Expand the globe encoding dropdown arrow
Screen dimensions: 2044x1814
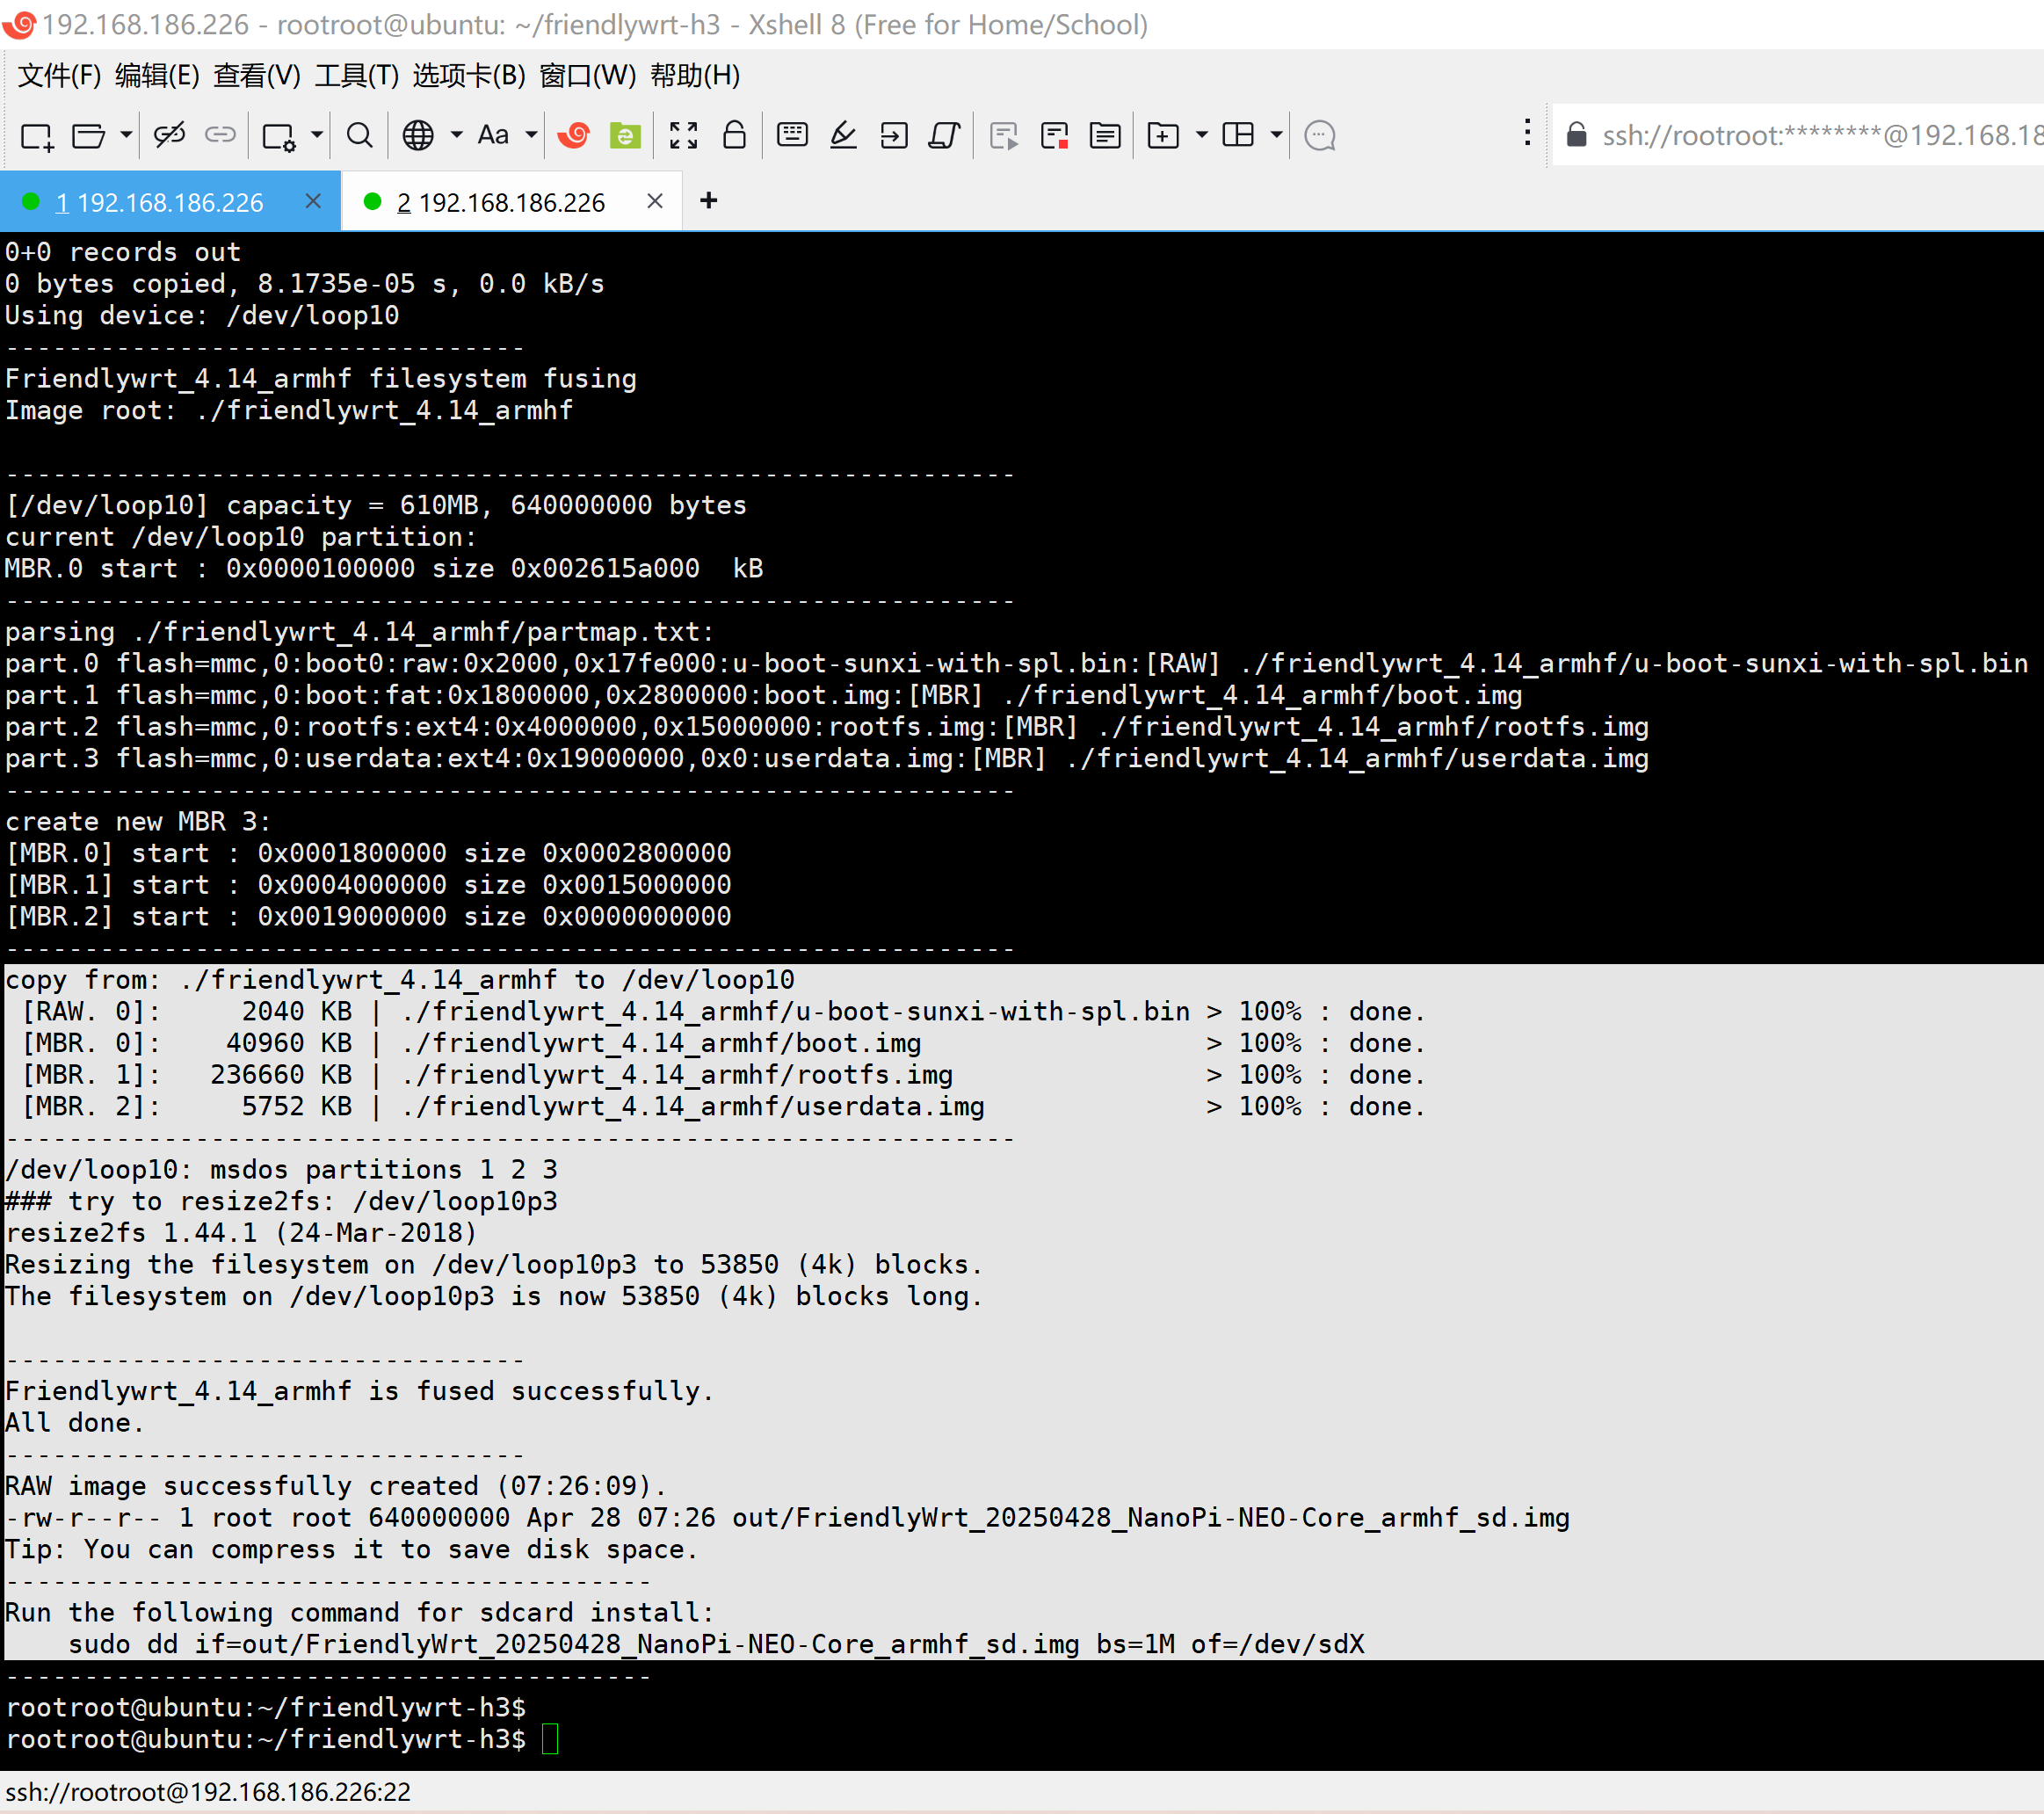(x=457, y=135)
